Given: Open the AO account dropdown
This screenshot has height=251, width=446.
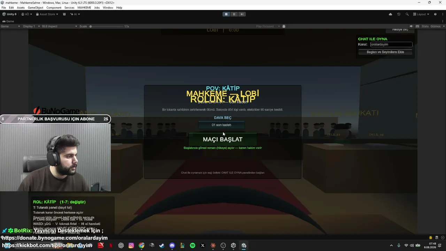Looking at the screenshot, I should (26, 14).
